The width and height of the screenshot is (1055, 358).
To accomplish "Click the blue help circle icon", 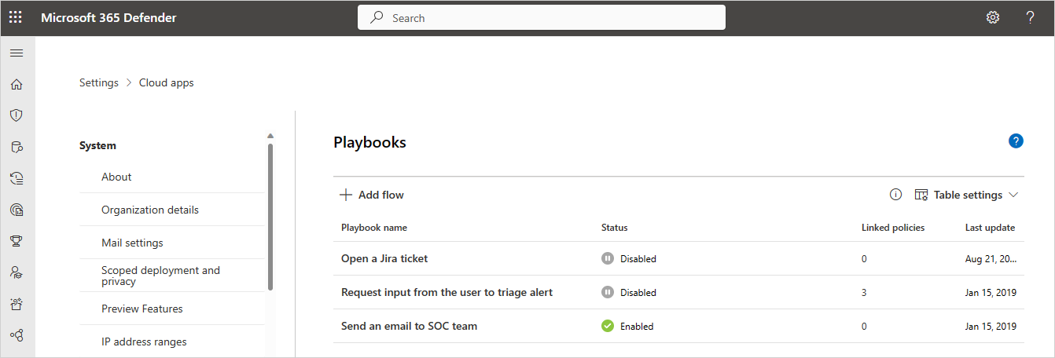I will click(1016, 141).
